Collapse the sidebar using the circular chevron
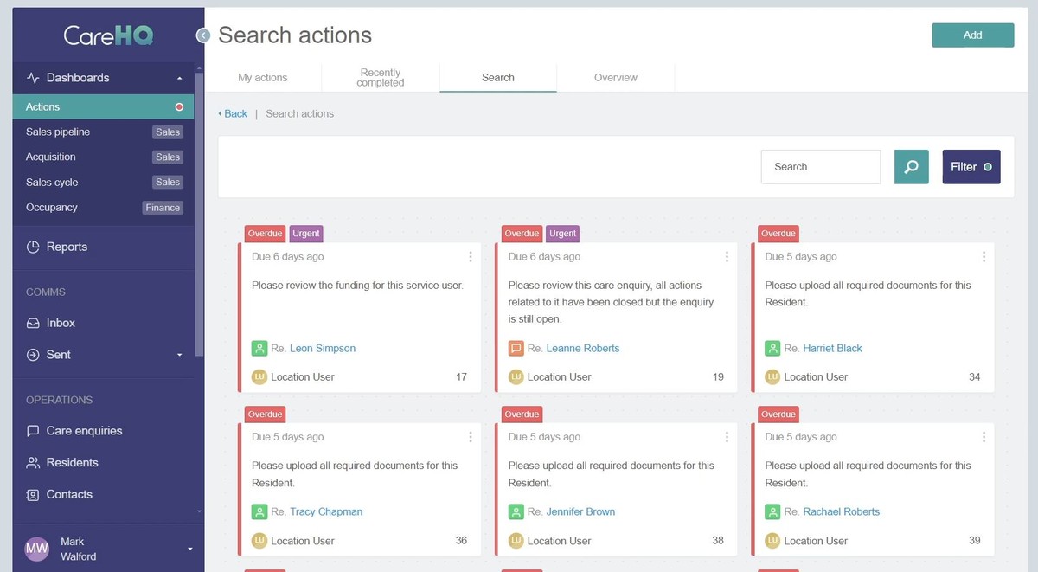 [203, 35]
